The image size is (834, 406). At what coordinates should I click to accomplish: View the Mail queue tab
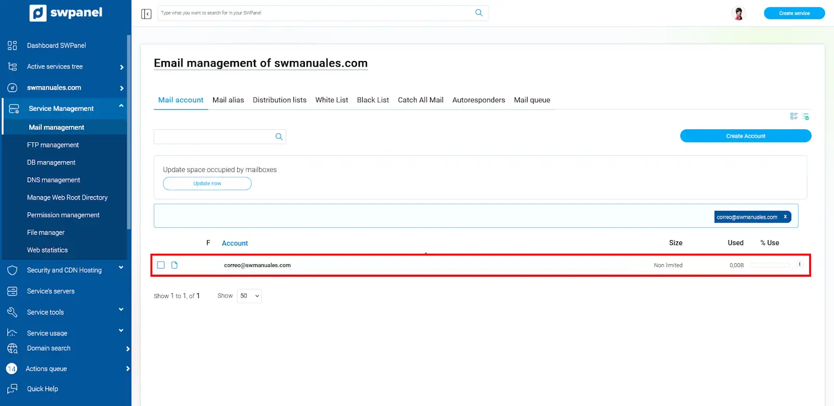pos(532,100)
